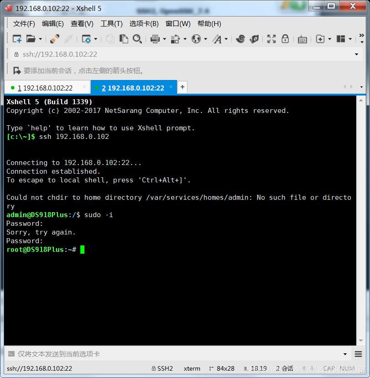Screen dimensions: 370x378
Task: Click the Connect plug icon
Action: click(55, 39)
